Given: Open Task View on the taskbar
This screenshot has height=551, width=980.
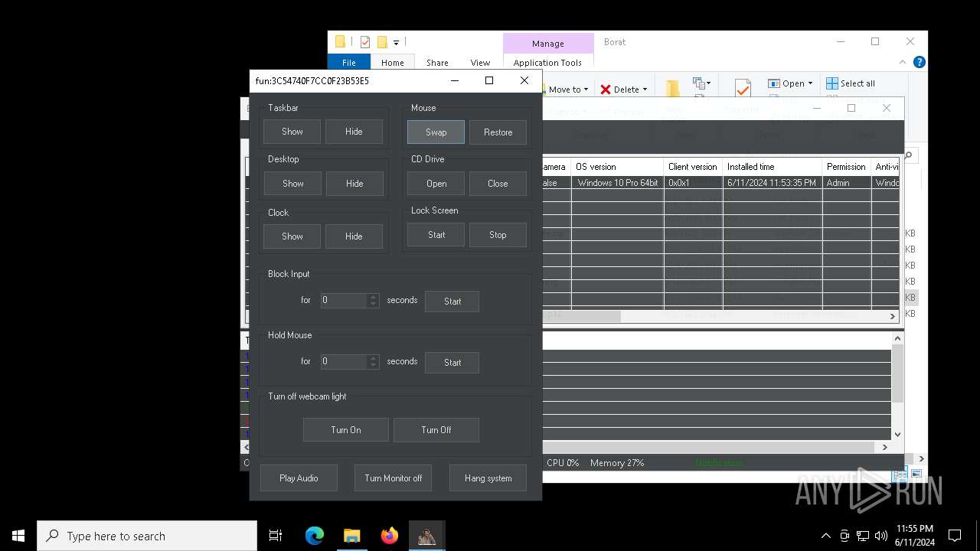Looking at the screenshot, I should coord(276,536).
